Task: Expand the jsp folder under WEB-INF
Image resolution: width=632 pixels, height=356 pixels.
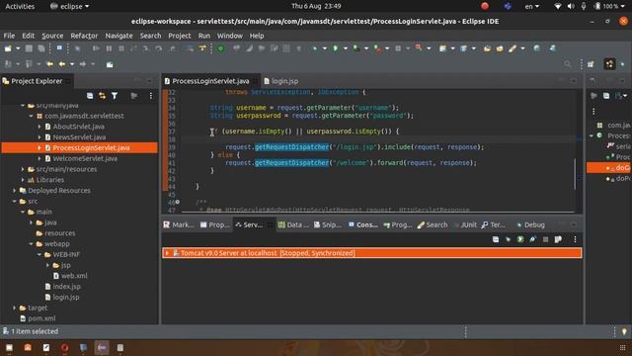Action: 48,265
